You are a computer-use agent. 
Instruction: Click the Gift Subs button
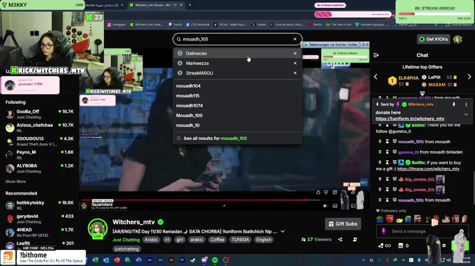(343, 224)
